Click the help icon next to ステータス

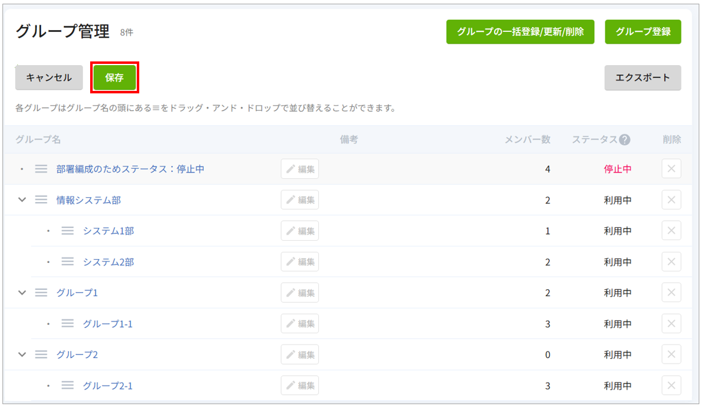click(624, 139)
